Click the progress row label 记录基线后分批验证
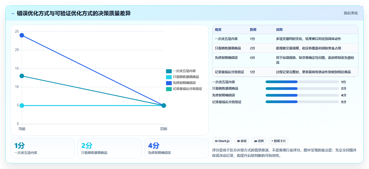This screenshot has width=369, height=169. tap(227, 102)
